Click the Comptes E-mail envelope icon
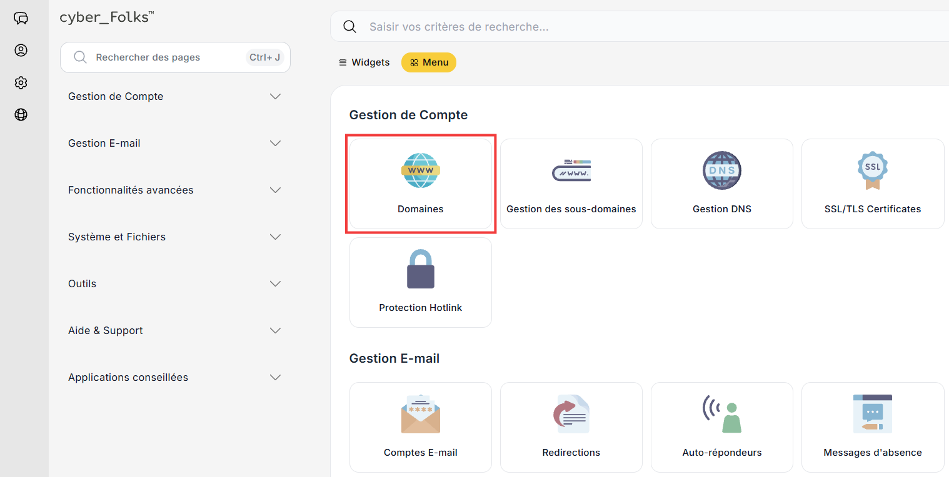Image resolution: width=949 pixels, height=477 pixels. (421, 413)
